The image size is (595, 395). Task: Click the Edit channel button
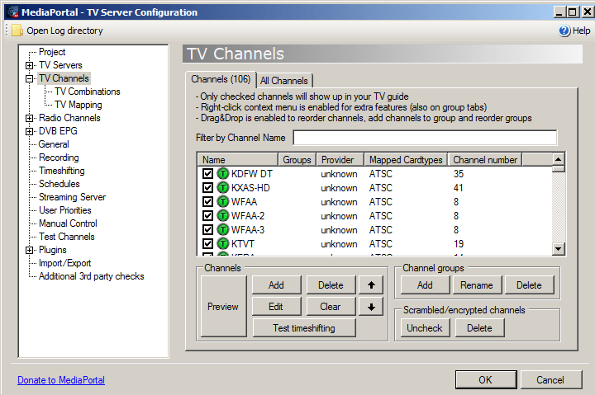coord(276,307)
